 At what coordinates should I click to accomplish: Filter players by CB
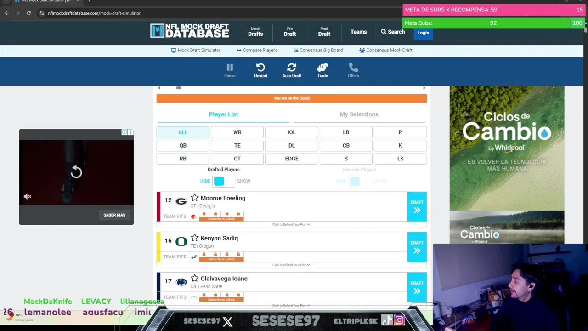pyautogui.click(x=346, y=145)
